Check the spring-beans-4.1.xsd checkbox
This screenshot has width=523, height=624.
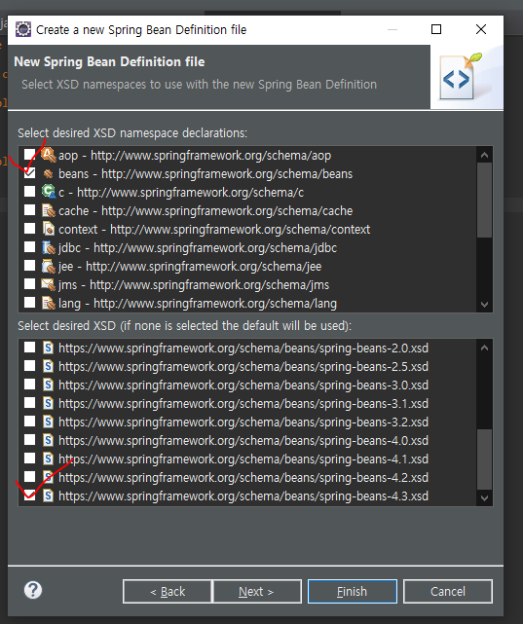pos(29,459)
